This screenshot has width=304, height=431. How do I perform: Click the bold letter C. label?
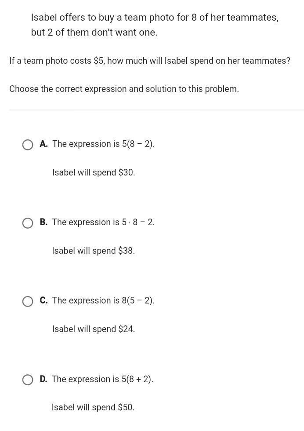click(43, 300)
